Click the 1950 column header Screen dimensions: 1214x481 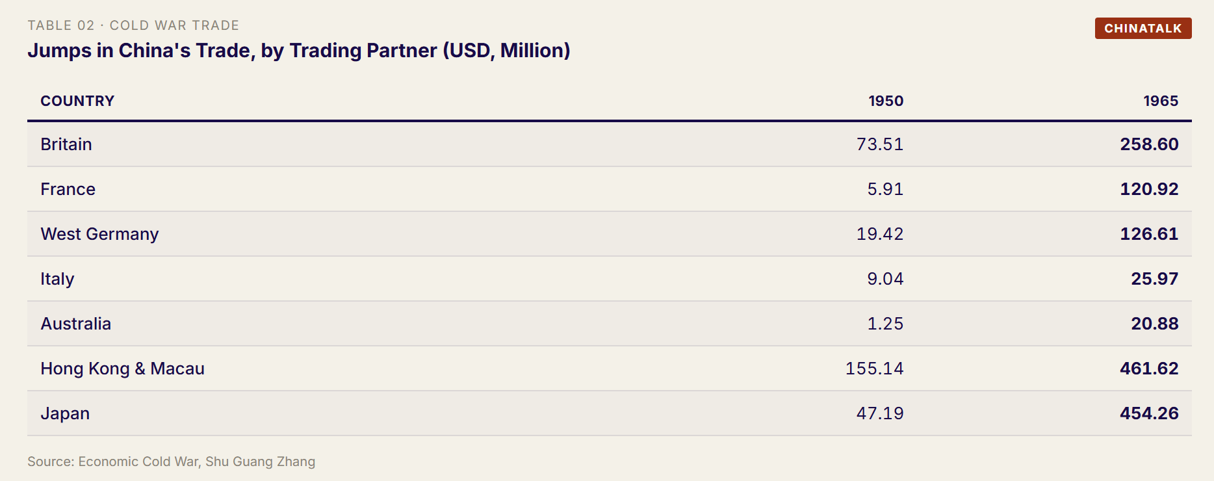(x=886, y=101)
